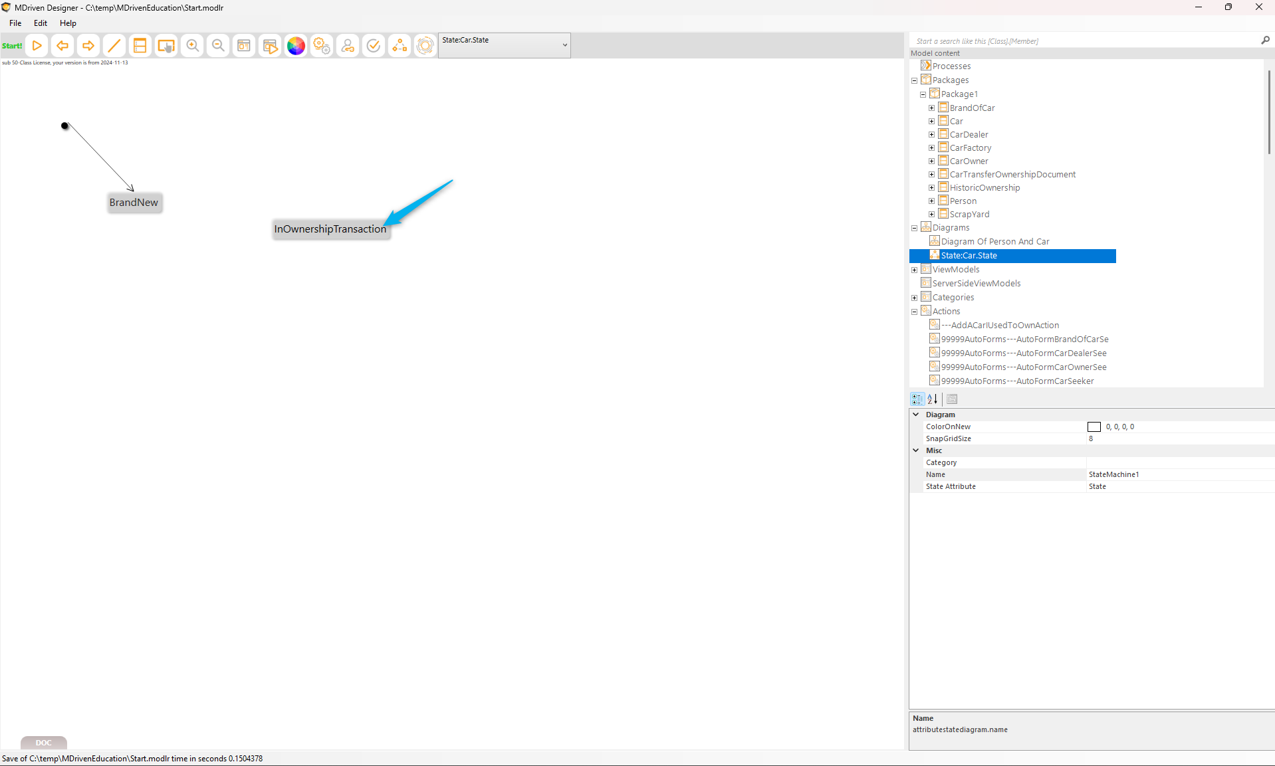Screen dimensions: 1275x766
Task: Click the user with key icon
Action: point(348,46)
